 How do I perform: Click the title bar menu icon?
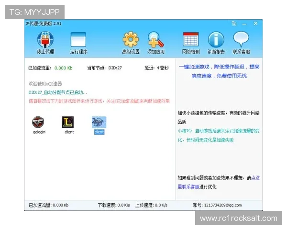coord(234,23)
